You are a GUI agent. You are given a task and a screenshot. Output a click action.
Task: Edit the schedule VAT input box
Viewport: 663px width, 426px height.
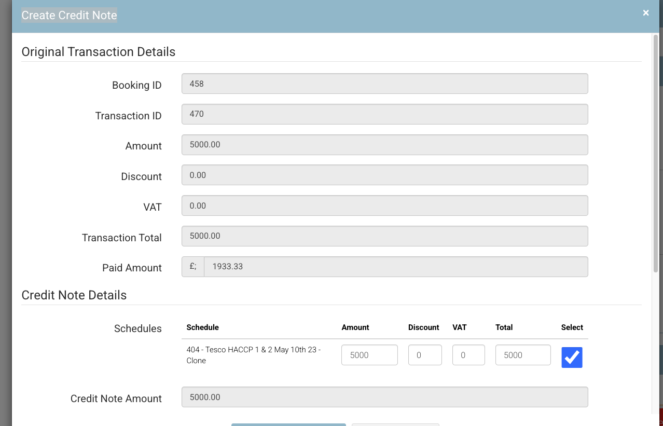(x=468, y=355)
